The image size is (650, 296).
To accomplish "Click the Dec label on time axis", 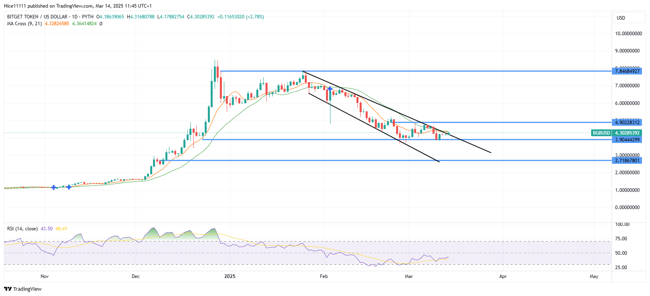I will tap(136, 276).
